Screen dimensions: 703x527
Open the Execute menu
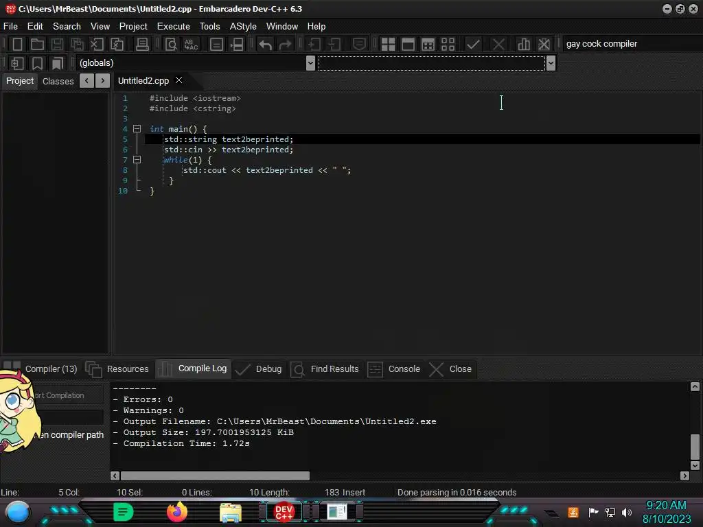click(173, 27)
